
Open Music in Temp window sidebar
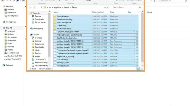point(36,50)
